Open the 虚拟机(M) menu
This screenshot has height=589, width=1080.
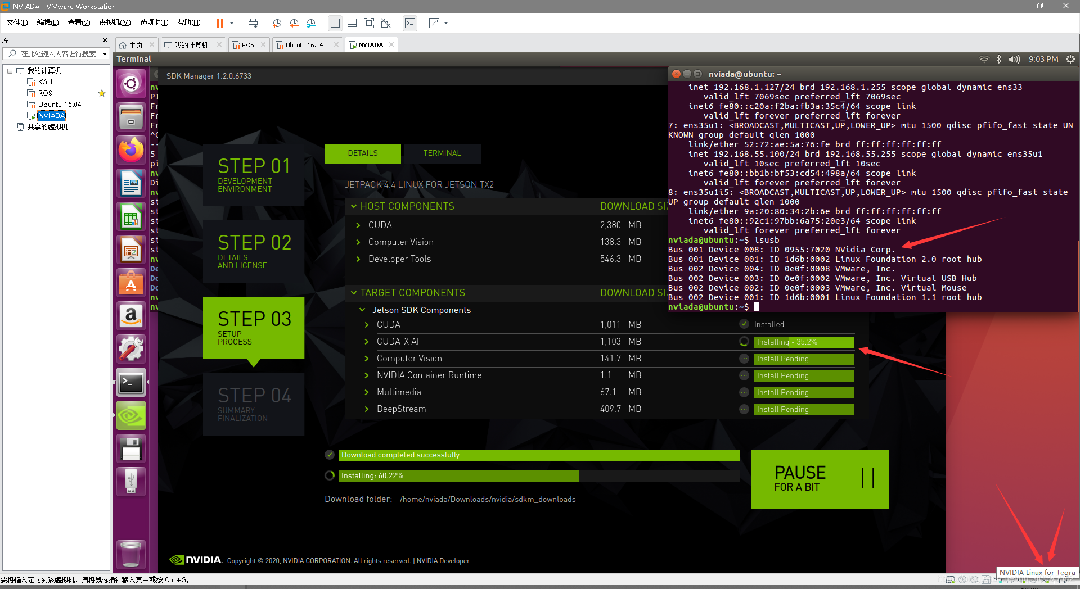click(x=115, y=22)
